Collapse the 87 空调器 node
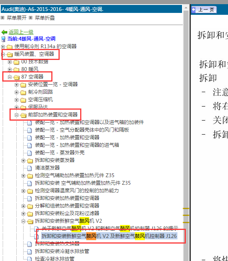 tap(9, 77)
